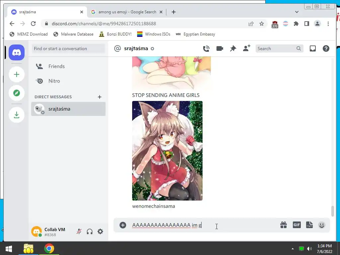Open MEMZ Download bookmark

29,34
